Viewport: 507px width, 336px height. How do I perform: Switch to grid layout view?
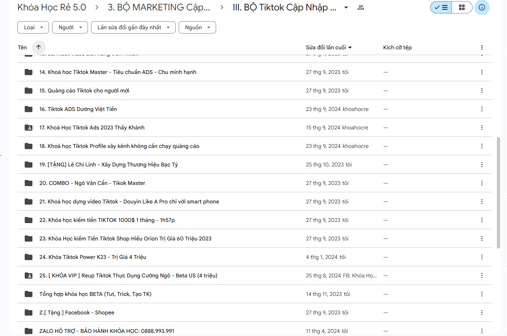[x=462, y=7]
